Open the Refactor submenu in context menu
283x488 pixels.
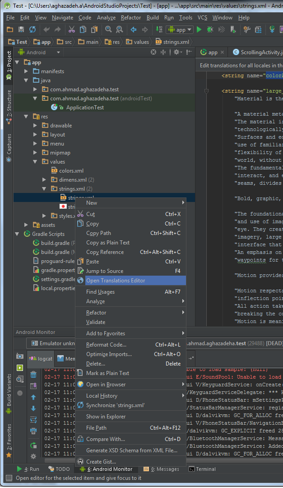131,313
